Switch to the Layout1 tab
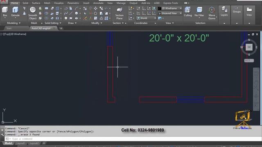 pyautogui.click(x=21, y=143)
